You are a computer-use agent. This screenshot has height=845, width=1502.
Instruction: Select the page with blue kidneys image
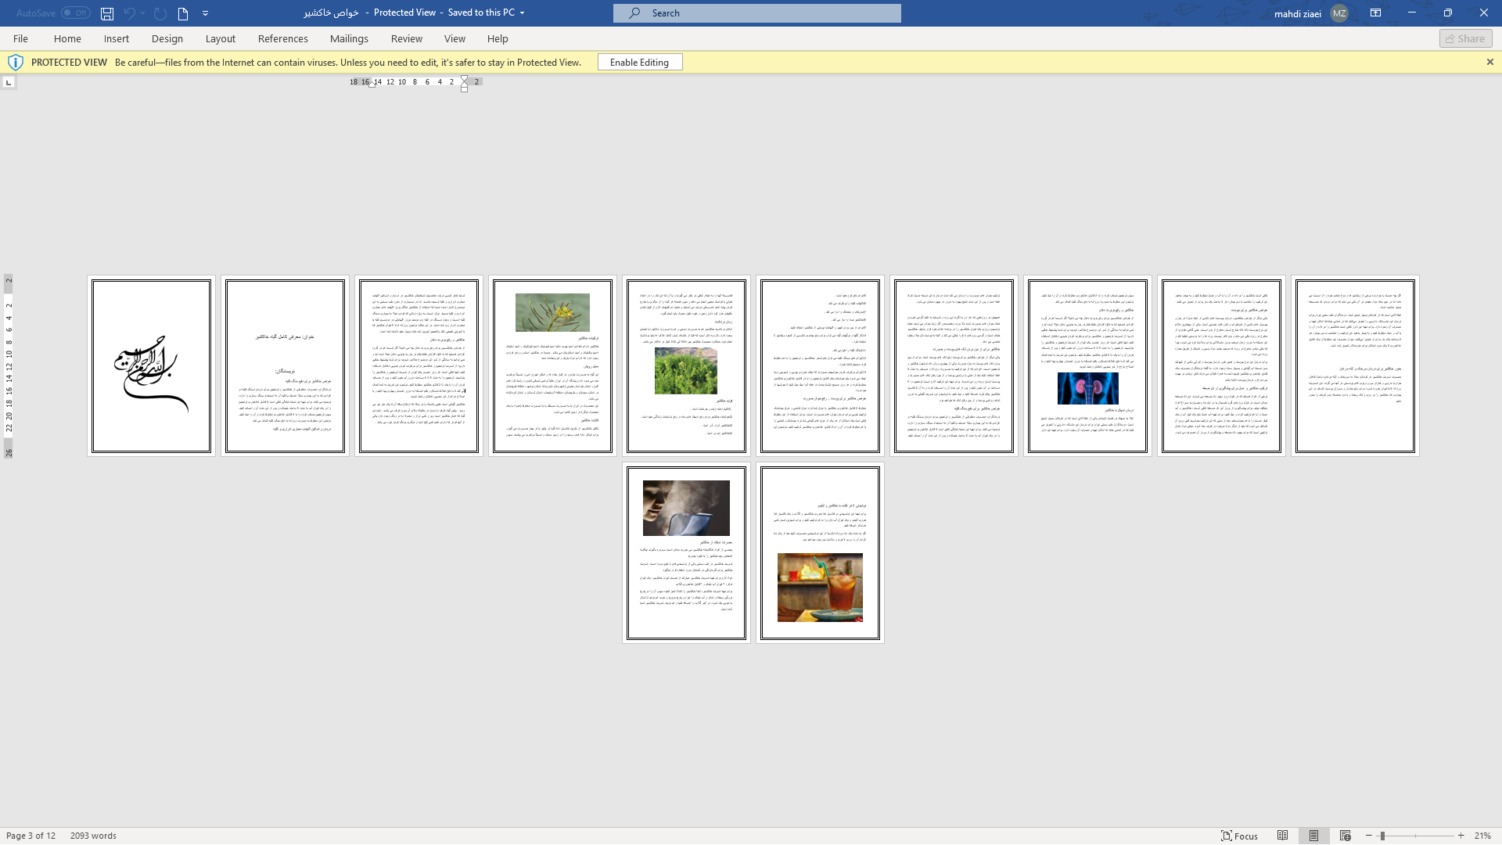1087,366
